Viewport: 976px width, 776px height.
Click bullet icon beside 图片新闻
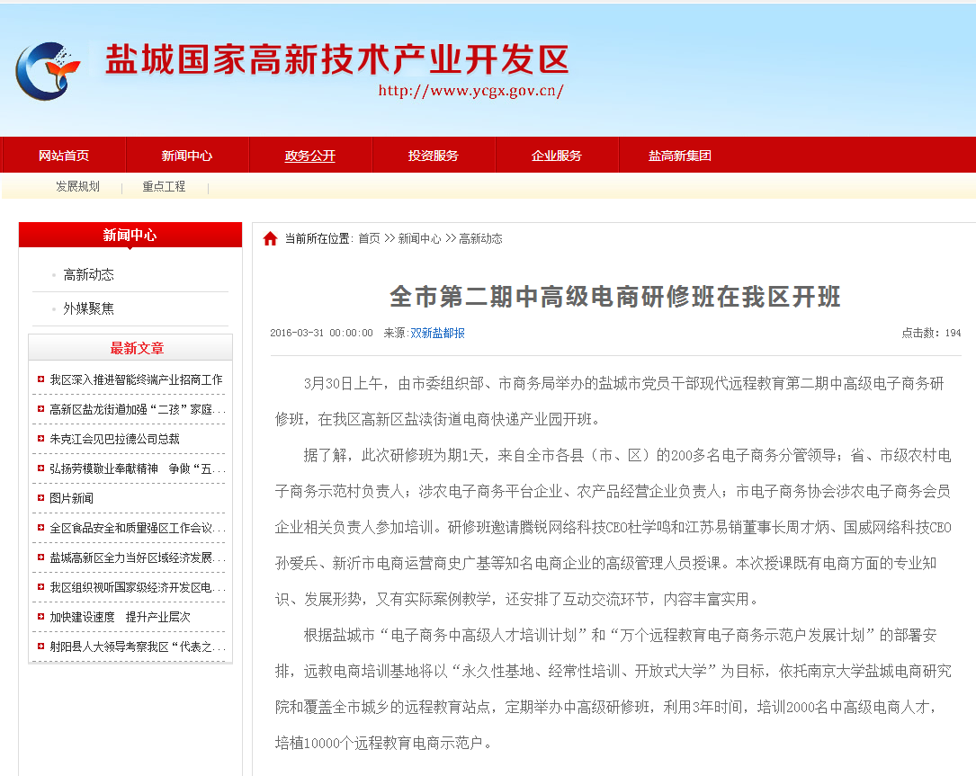click(x=40, y=498)
